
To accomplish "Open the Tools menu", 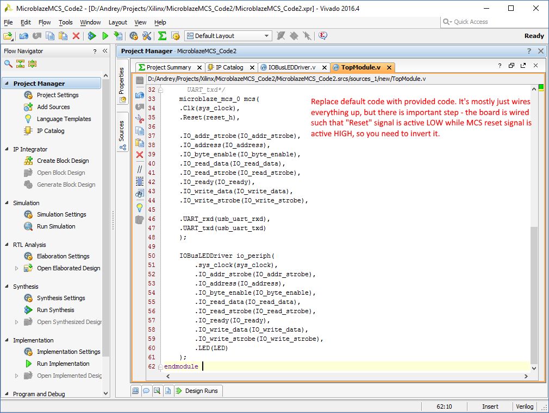I will 65,22.
